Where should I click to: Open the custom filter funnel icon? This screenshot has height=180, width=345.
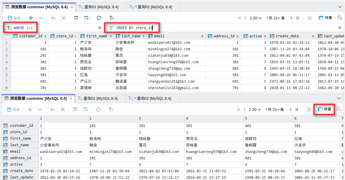(x=111, y=18)
